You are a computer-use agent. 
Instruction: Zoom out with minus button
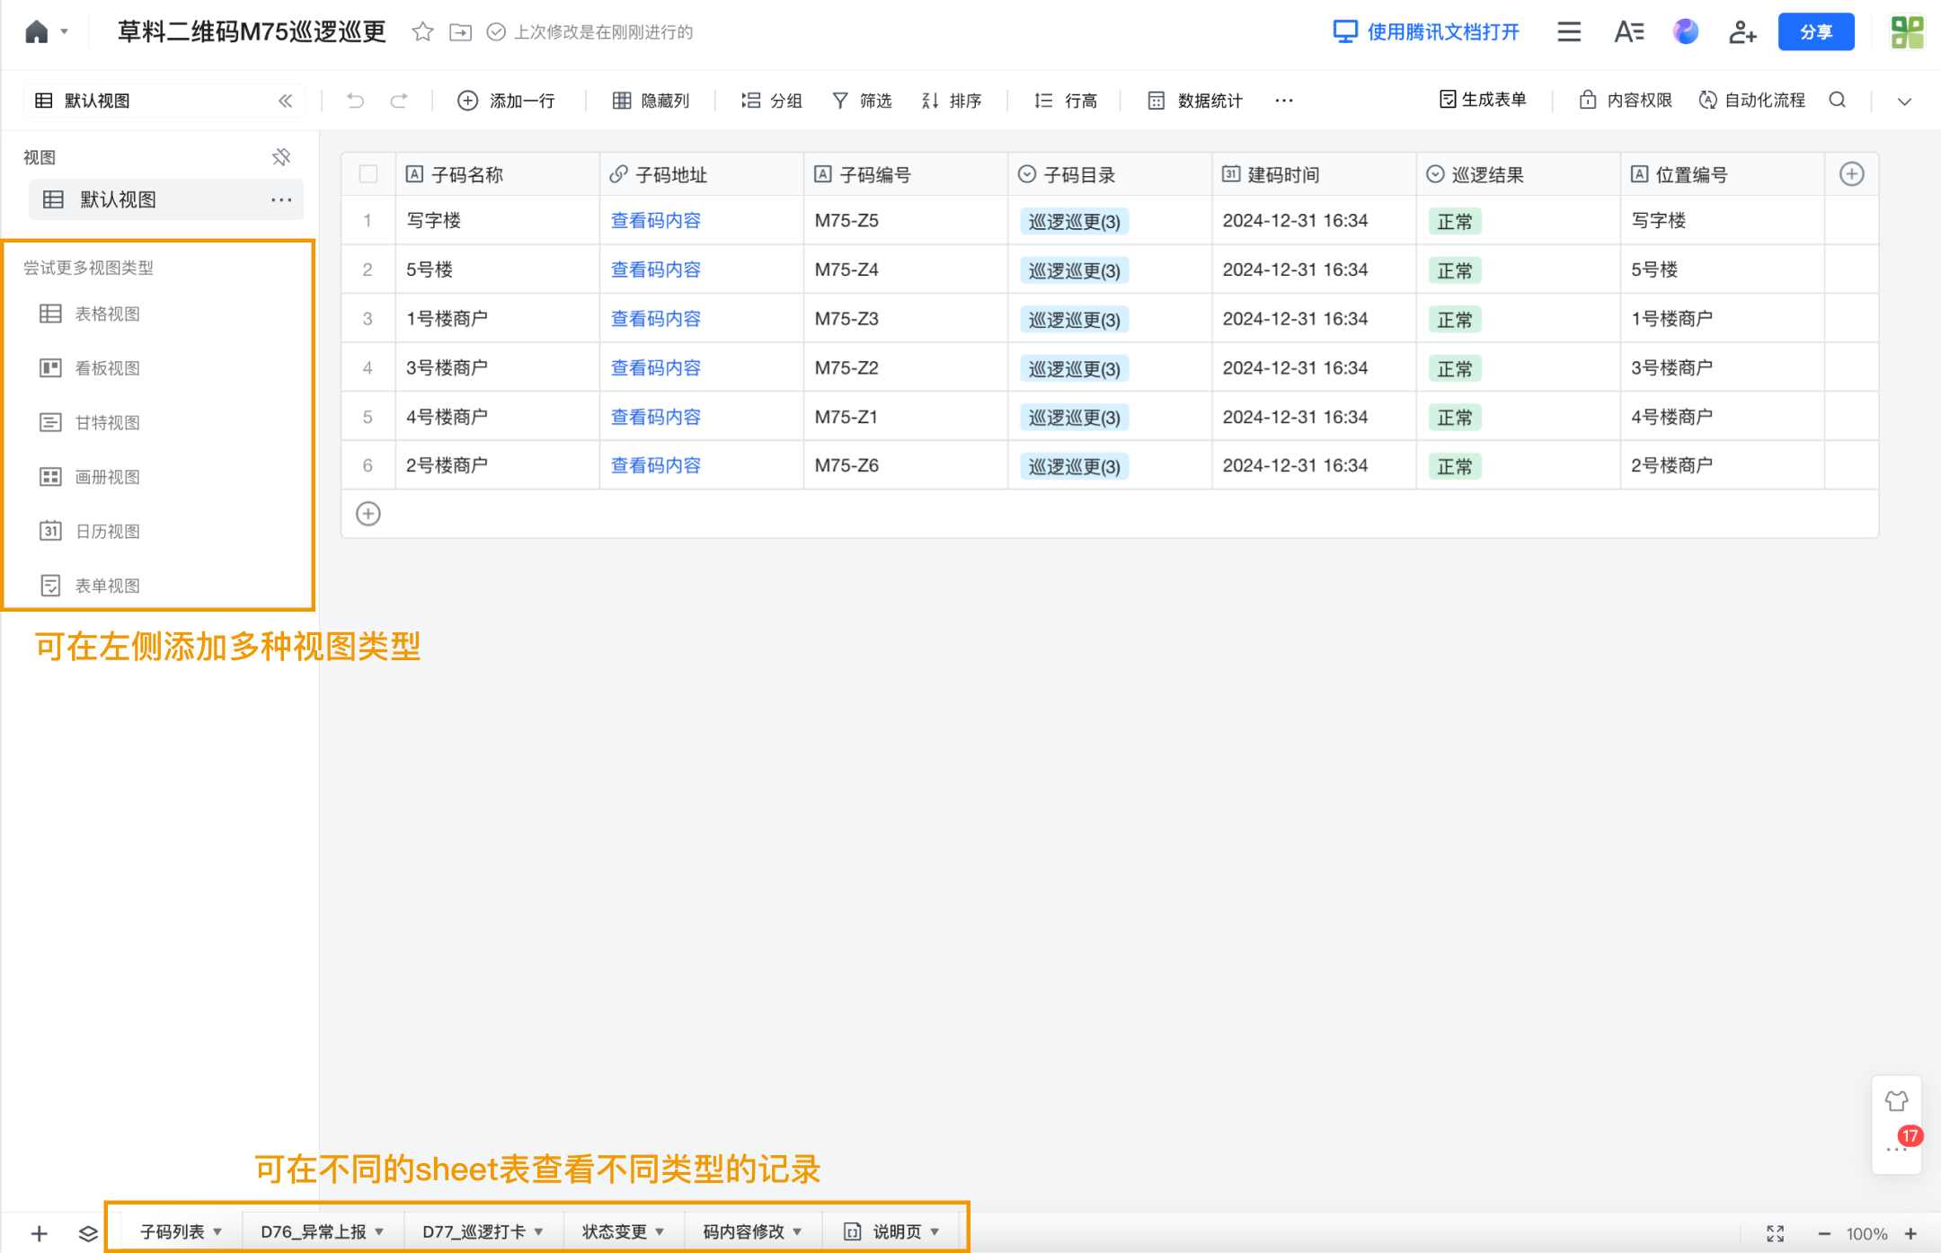tap(1824, 1233)
